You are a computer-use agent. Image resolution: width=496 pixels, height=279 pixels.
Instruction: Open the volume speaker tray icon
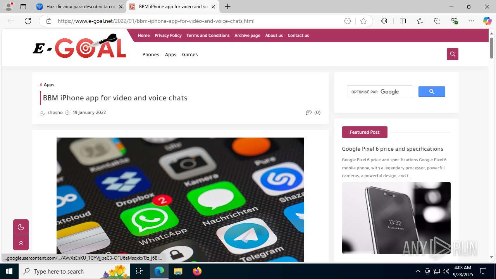[x=446, y=271]
